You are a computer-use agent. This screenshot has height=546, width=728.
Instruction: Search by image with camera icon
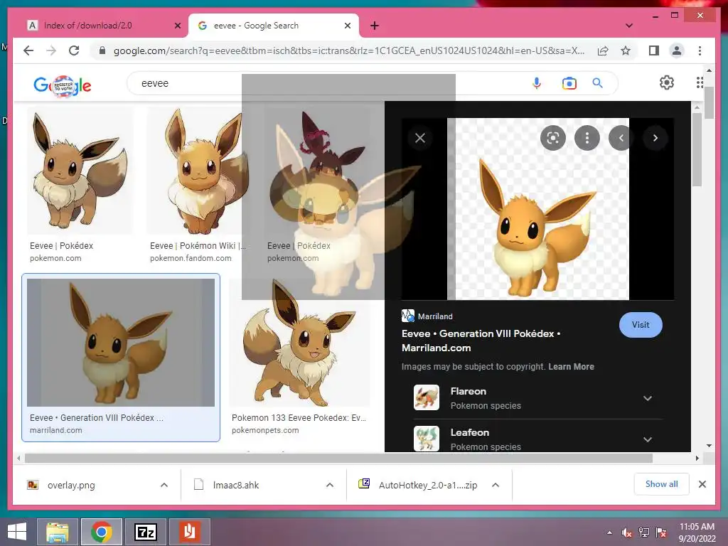569,83
